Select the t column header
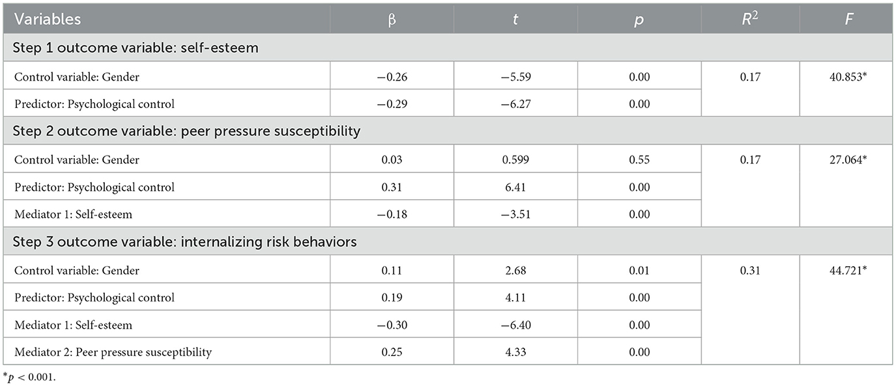This screenshot has width=896, height=386. 515,19
